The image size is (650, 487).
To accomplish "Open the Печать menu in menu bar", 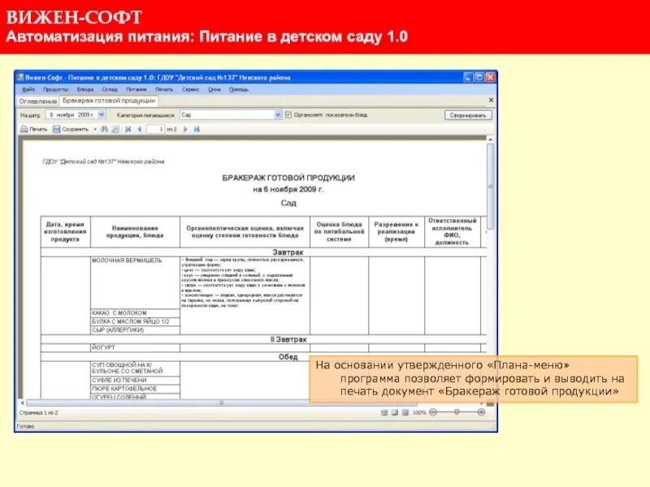I will pos(164,89).
